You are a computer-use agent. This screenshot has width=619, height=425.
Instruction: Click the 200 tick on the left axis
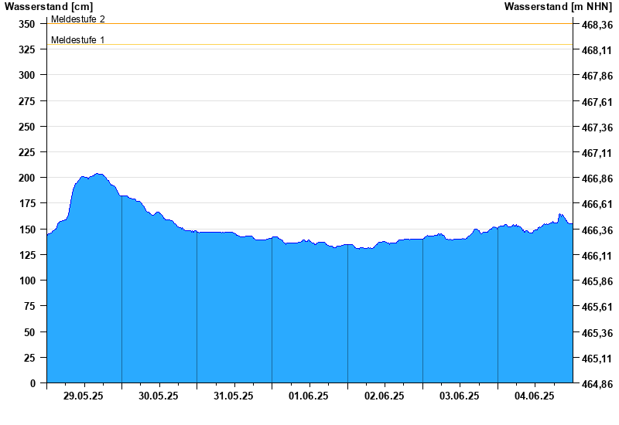tap(27, 178)
